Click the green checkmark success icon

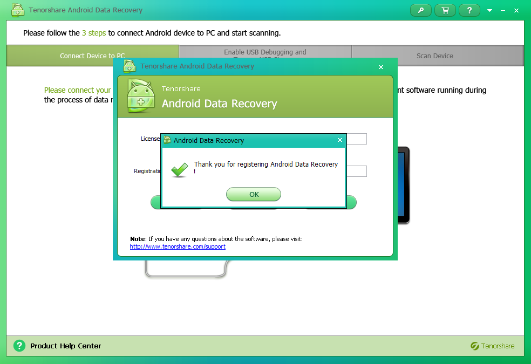pos(180,169)
